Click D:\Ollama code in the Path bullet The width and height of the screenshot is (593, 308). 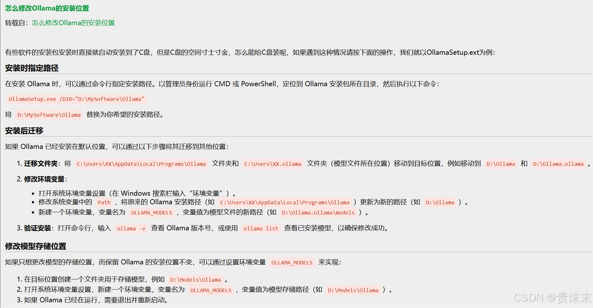tap(440, 202)
